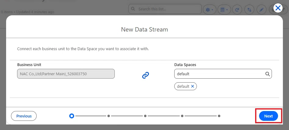289x130 pixels.
Task: Open the list view settings gear menu
Action: 210,9
